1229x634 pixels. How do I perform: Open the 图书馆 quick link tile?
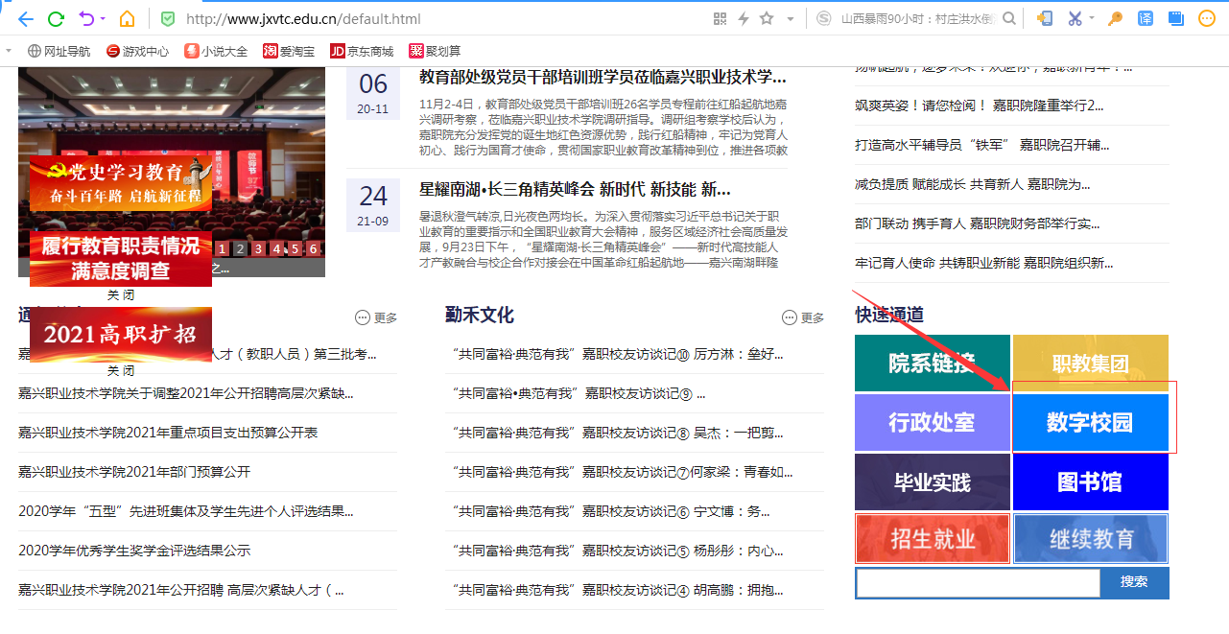pyautogui.click(x=1090, y=481)
